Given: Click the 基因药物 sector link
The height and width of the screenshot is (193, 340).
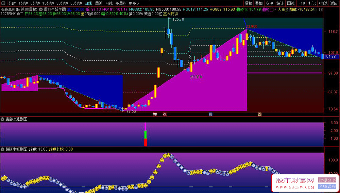Looking at the screenshot, I should click(170, 14).
